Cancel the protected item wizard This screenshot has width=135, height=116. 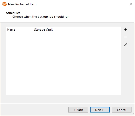coord(122,110)
